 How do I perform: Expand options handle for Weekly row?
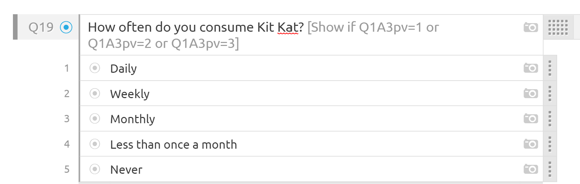(550, 93)
